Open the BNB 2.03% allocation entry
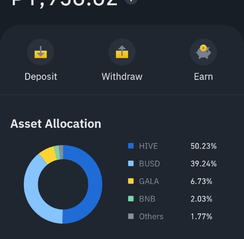Screen dimensions: 244x239 [x=170, y=199]
